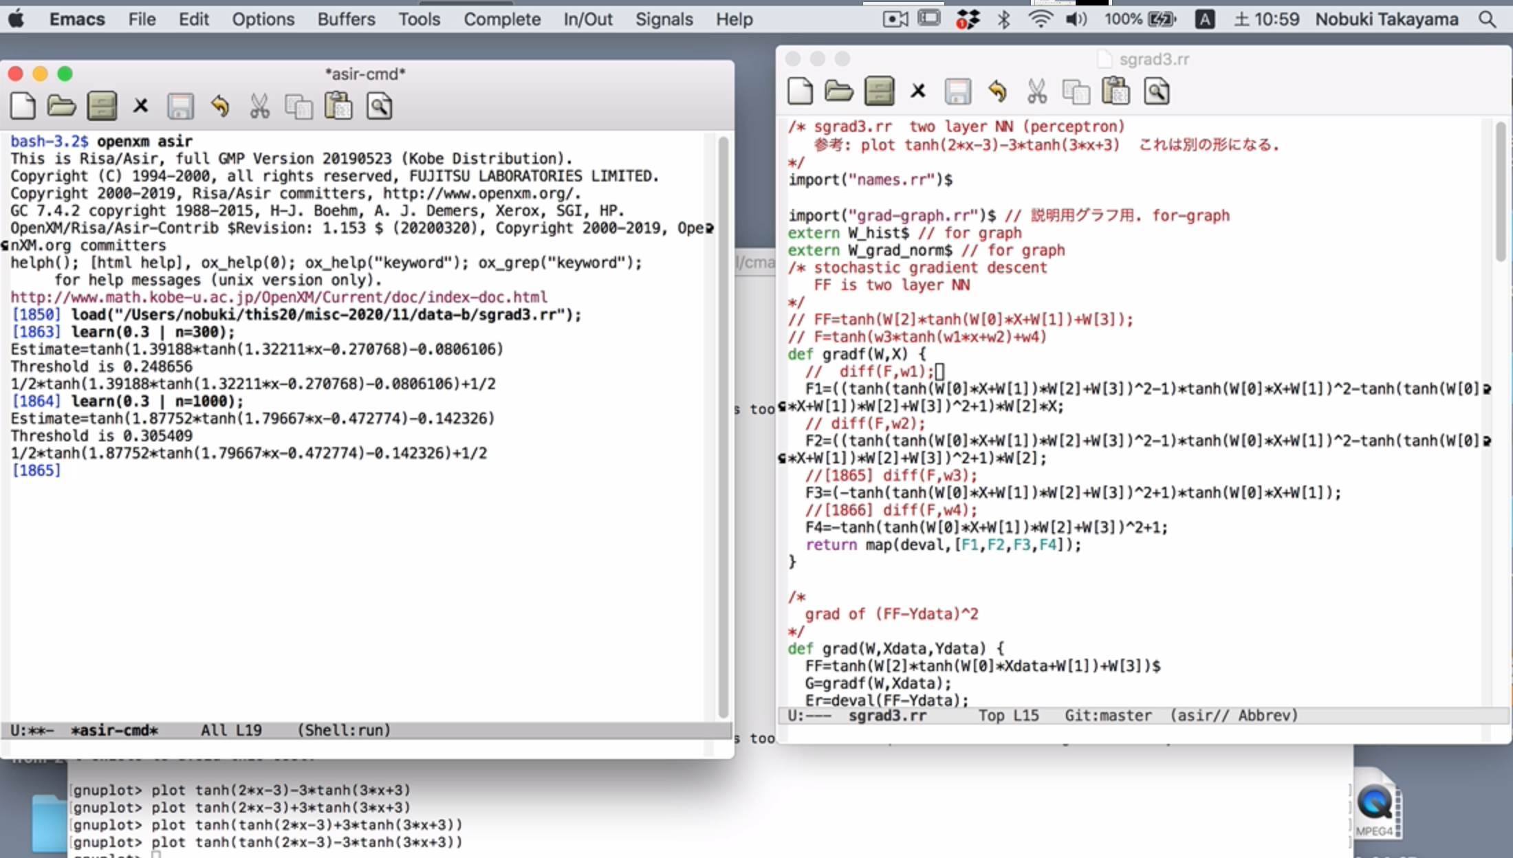Click screen recording icon in menu bar

pyautogui.click(x=895, y=19)
